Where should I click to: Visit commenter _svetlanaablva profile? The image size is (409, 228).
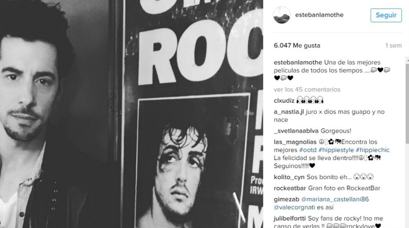[x=296, y=131]
